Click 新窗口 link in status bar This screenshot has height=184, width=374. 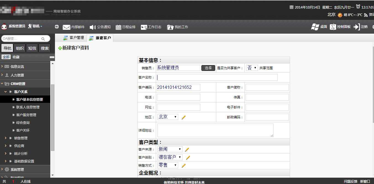click(x=365, y=182)
